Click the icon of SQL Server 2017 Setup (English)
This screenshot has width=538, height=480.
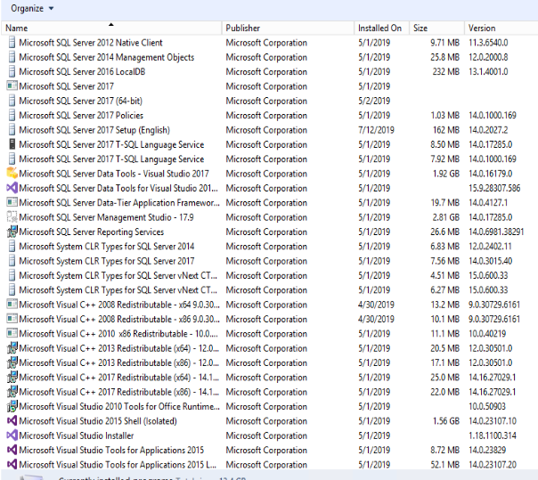(x=12, y=130)
